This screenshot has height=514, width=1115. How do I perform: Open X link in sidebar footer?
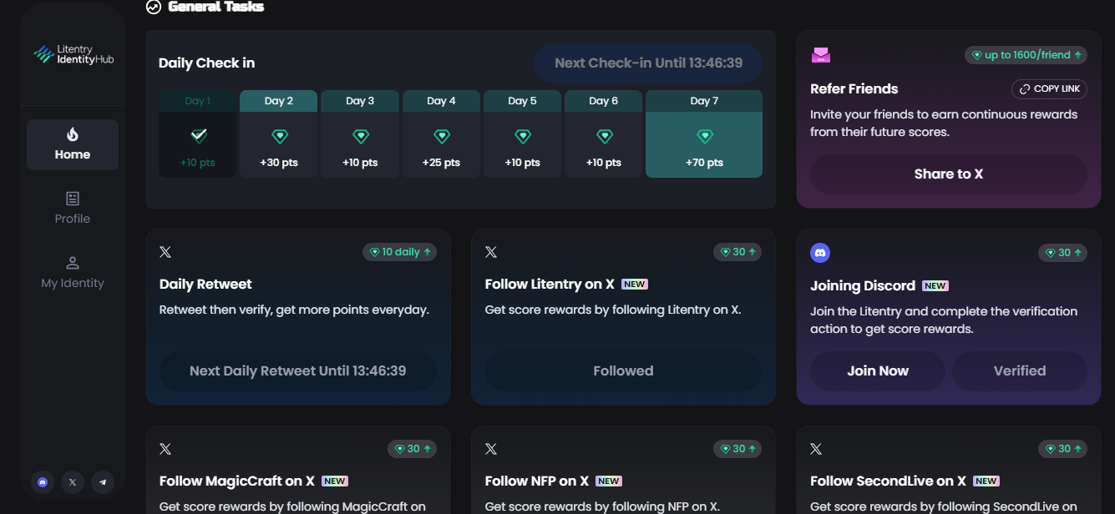pyautogui.click(x=73, y=481)
